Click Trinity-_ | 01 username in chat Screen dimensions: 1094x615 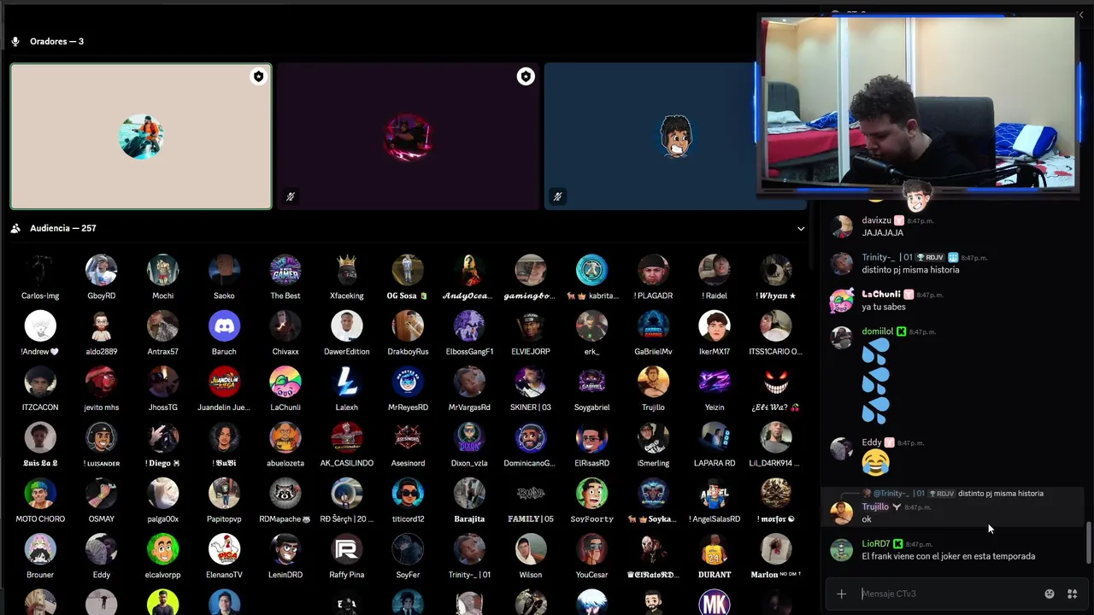887,257
